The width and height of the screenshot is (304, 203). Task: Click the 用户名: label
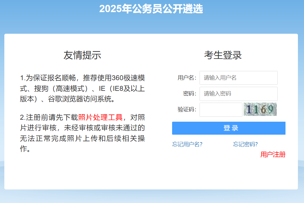pyautogui.click(x=187, y=78)
